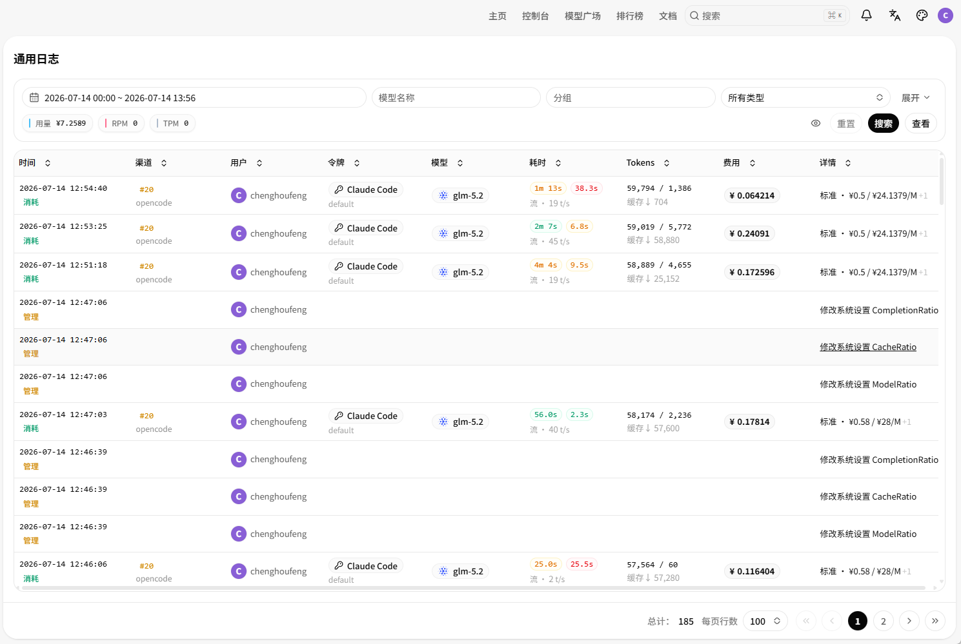
Task: Click 修改系统设置 CompletionRatio at 12:46:39
Action: (879, 460)
